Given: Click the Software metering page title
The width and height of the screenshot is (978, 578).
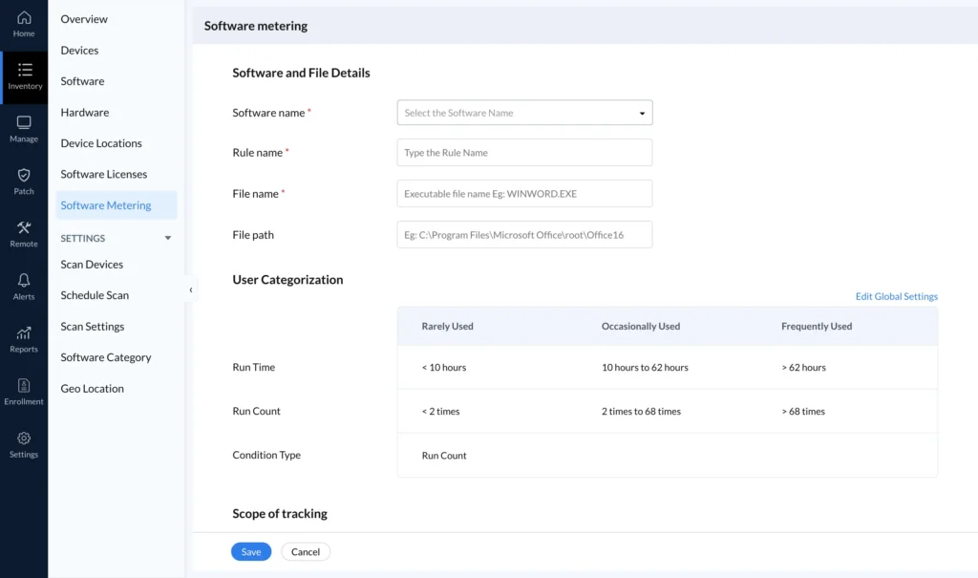Looking at the screenshot, I should click(256, 26).
